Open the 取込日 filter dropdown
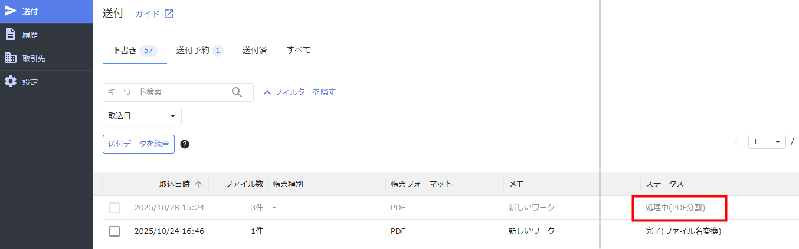Viewport: 799px width, 249px height. [x=142, y=116]
